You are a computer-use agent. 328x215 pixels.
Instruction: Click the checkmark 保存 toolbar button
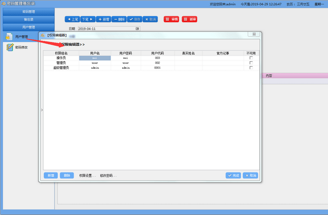pos(134,19)
